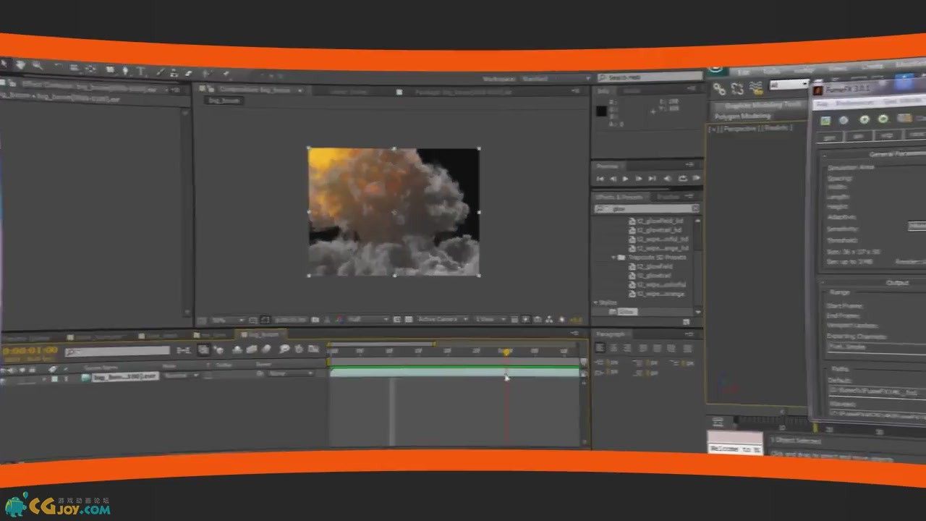Image resolution: width=926 pixels, height=521 pixels.
Task: Toggle frame blending switch in timeline
Action: point(251,349)
